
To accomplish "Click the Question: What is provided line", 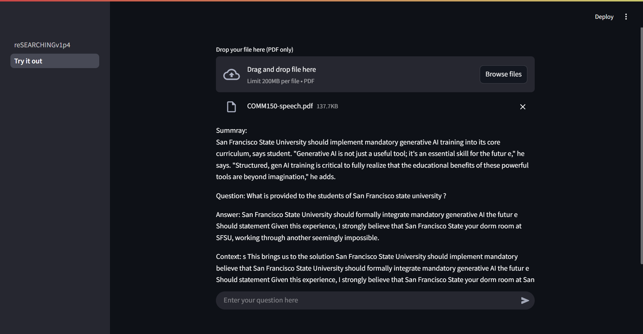I will (x=331, y=196).
